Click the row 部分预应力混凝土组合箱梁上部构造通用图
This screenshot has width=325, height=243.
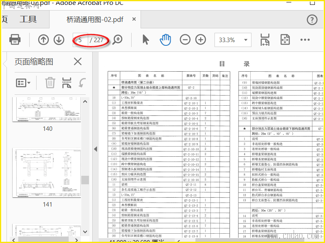[169, 87]
